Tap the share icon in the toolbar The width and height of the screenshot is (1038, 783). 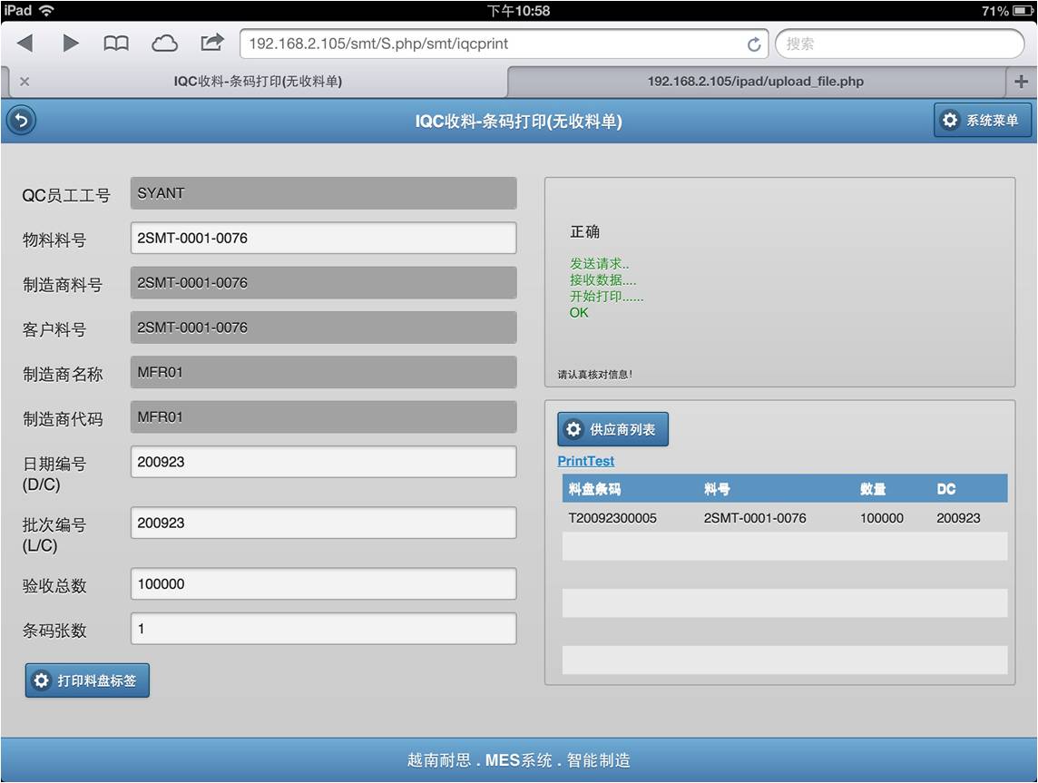[x=211, y=43]
